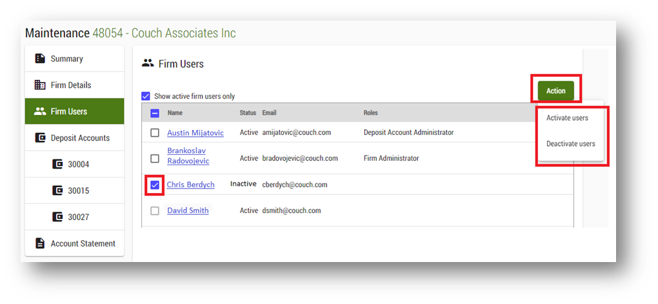Screen dimensions: 658x304
Task: Sort the table by Name column header
Action: click(x=175, y=113)
